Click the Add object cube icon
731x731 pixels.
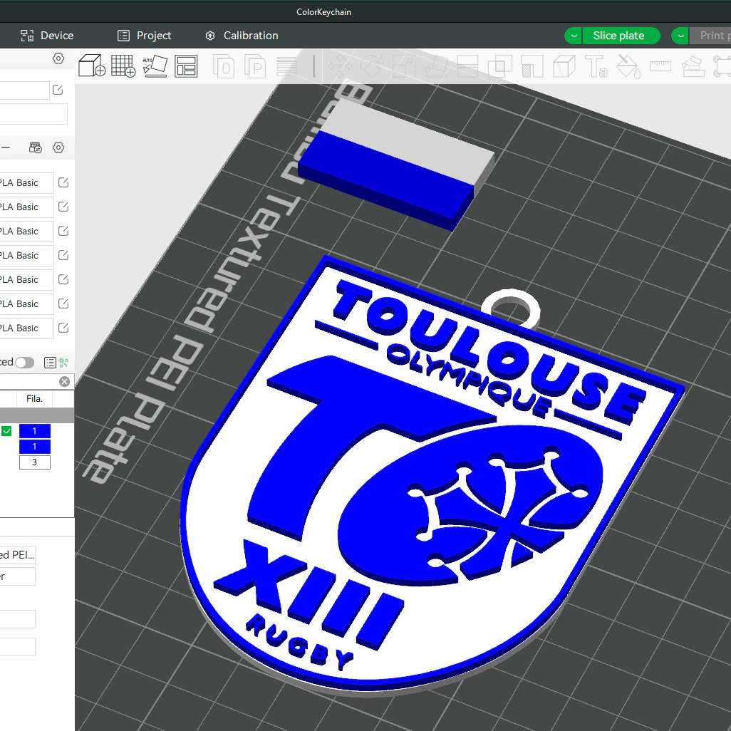pyautogui.click(x=92, y=66)
